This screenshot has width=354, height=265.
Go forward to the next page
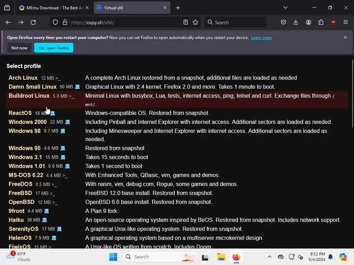[x=21, y=22]
